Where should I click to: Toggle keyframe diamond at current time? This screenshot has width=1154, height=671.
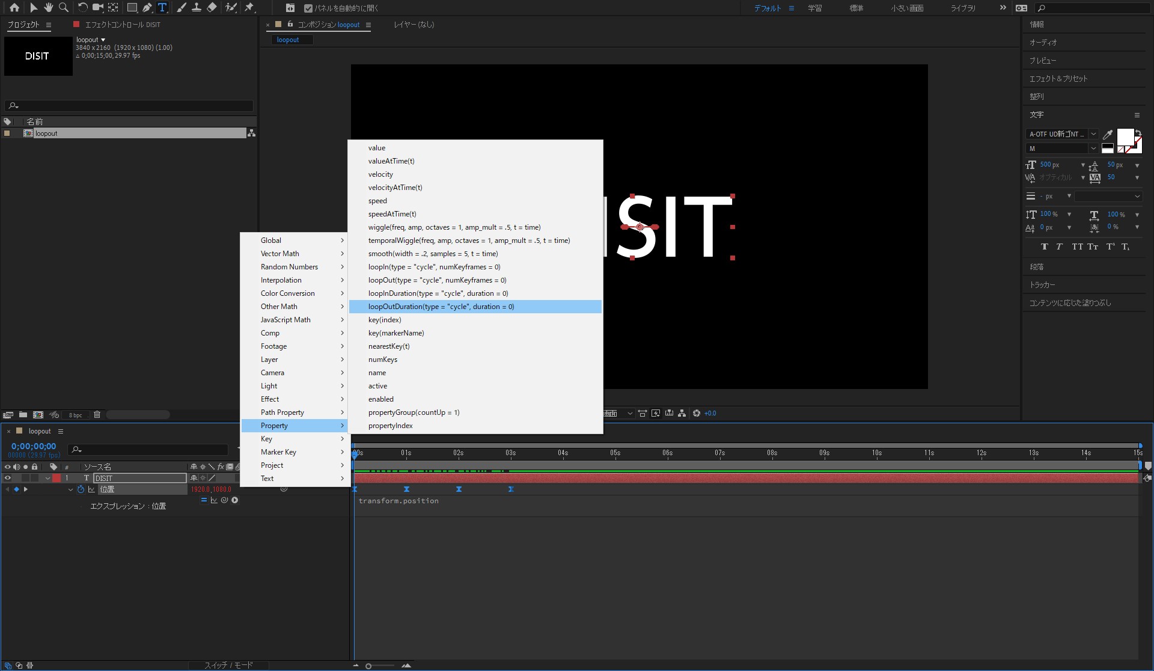16,489
